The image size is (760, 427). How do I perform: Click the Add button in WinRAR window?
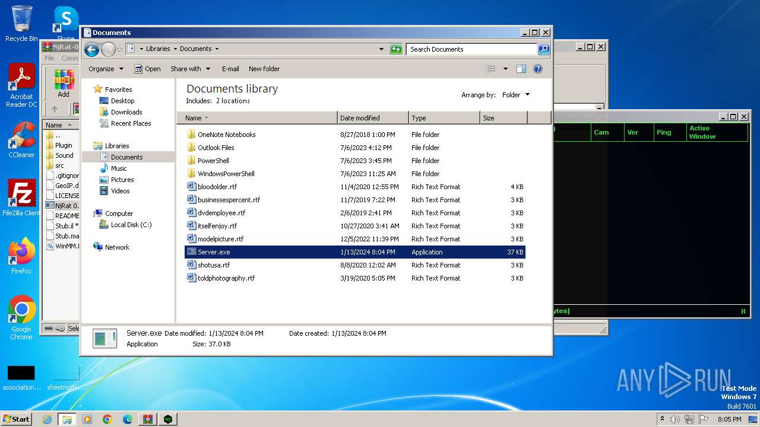pyautogui.click(x=64, y=84)
